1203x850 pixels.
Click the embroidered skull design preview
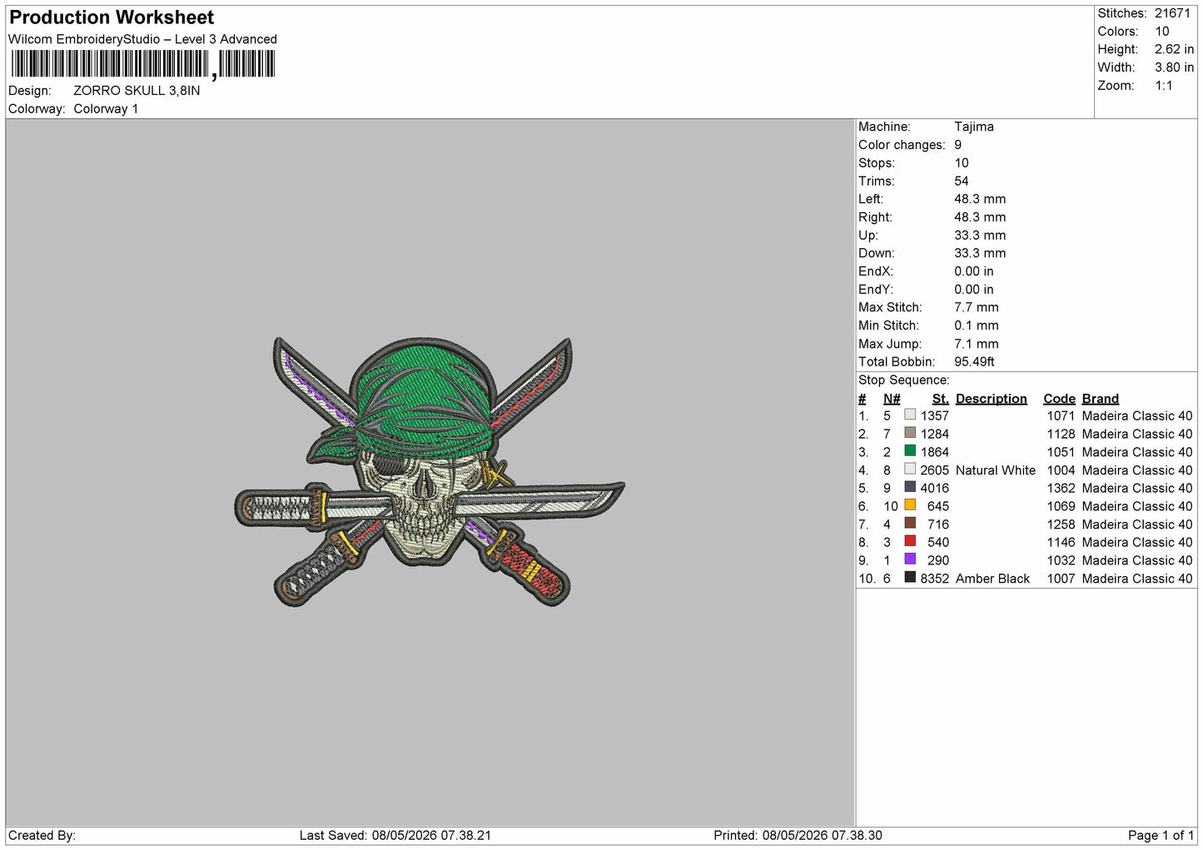(x=429, y=471)
